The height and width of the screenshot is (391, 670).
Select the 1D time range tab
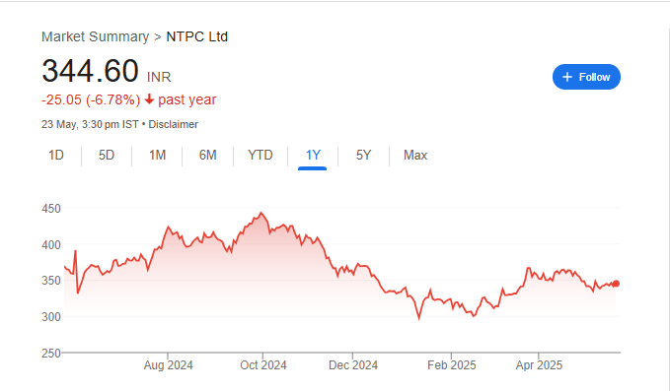pos(56,156)
